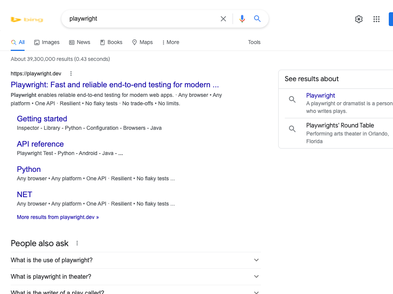The width and height of the screenshot is (393, 294).
Task: Click the Books tab book icon
Action: 102,42
